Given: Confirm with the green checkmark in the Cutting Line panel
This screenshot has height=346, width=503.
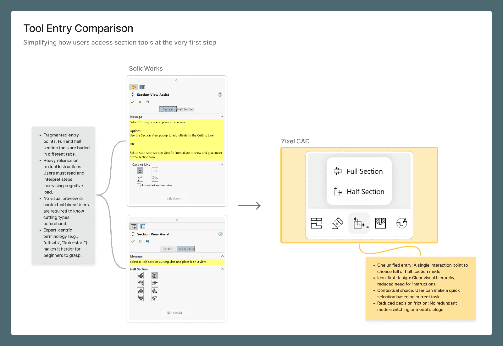Looking at the screenshot, I should (x=132, y=102).
